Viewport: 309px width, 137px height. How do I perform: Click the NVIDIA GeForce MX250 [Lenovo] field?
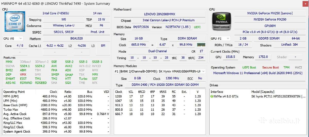pyautogui.click(x=270, y=13)
